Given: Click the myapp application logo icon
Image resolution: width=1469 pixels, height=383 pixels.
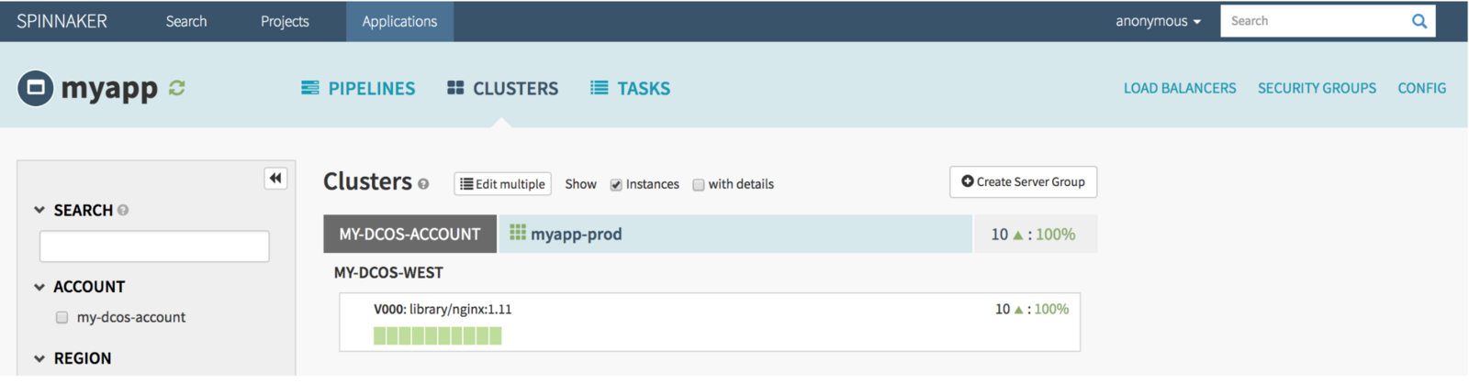Looking at the screenshot, I should [x=35, y=88].
